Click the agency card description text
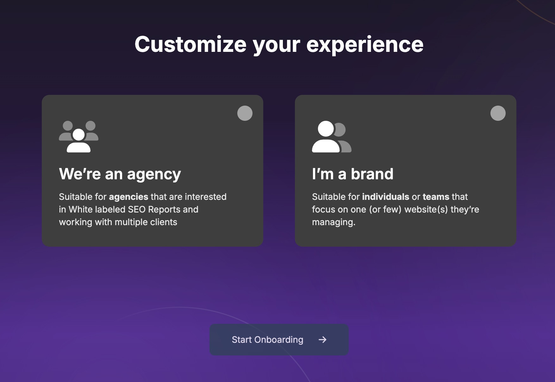This screenshot has height=382, width=555. 142,209
